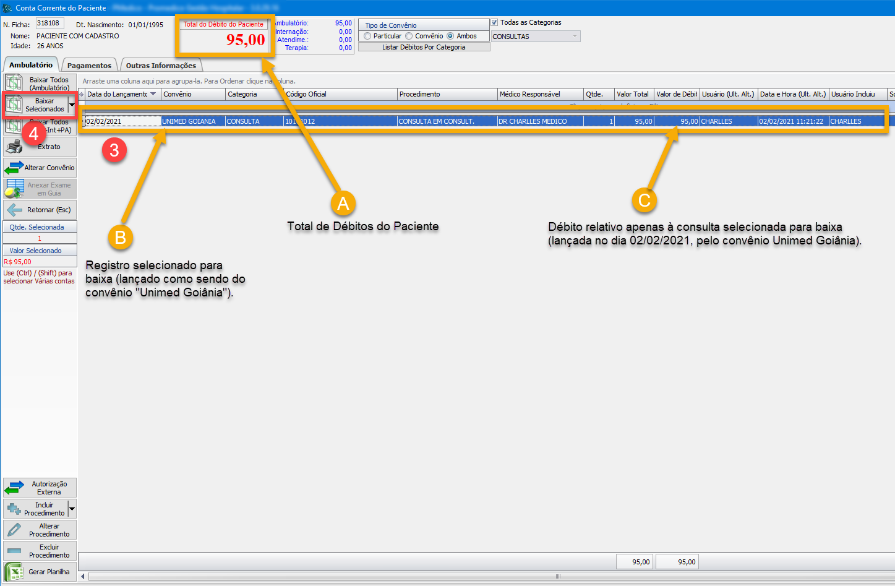Click the Baixar Selecionados button
Viewport: 895px width, 586px height.
coord(37,105)
